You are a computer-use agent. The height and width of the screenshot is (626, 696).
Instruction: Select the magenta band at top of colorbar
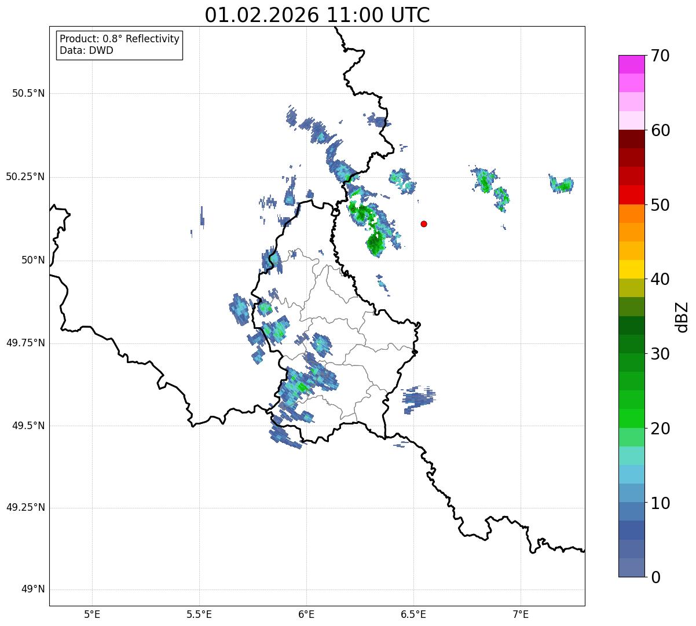click(x=632, y=64)
